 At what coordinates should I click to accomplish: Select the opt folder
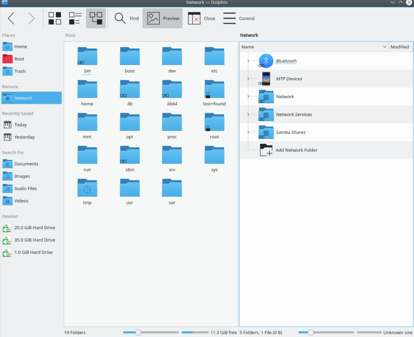(x=130, y=126)
